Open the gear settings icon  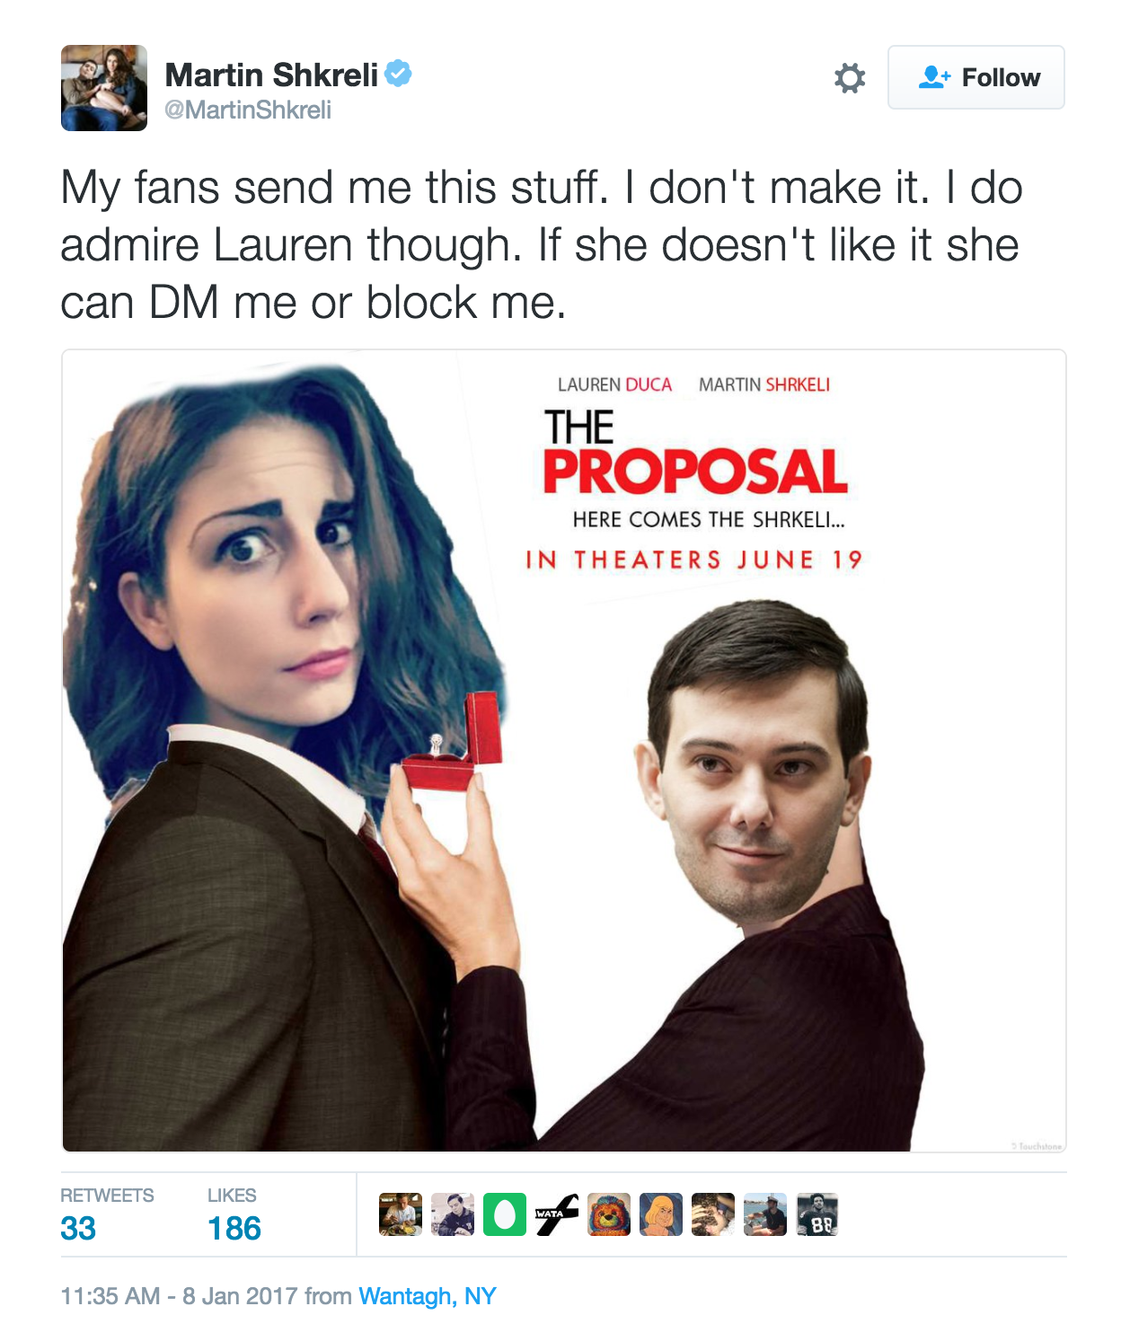coord(849,78)
